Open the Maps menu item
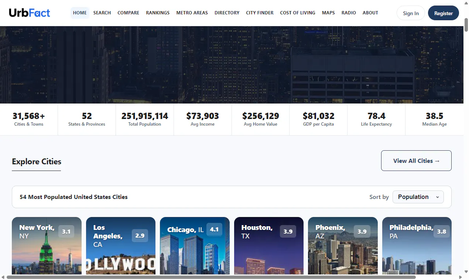 pyautogui.click(x=328, y=13)
